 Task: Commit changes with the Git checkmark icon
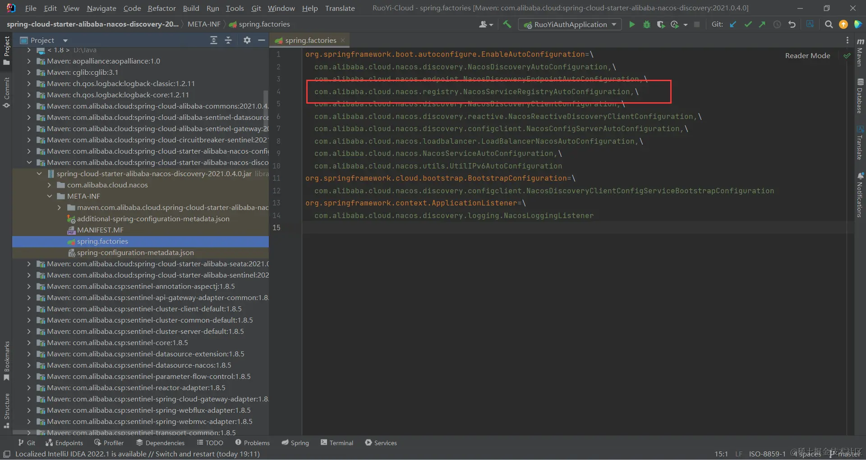[x=748, y=25]
